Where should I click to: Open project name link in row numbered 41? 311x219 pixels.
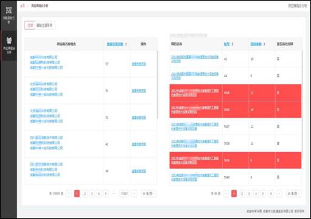coord(195,59)
